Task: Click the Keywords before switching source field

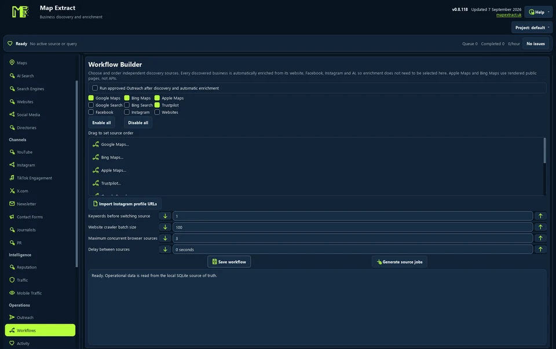Action: coord(353,216)
